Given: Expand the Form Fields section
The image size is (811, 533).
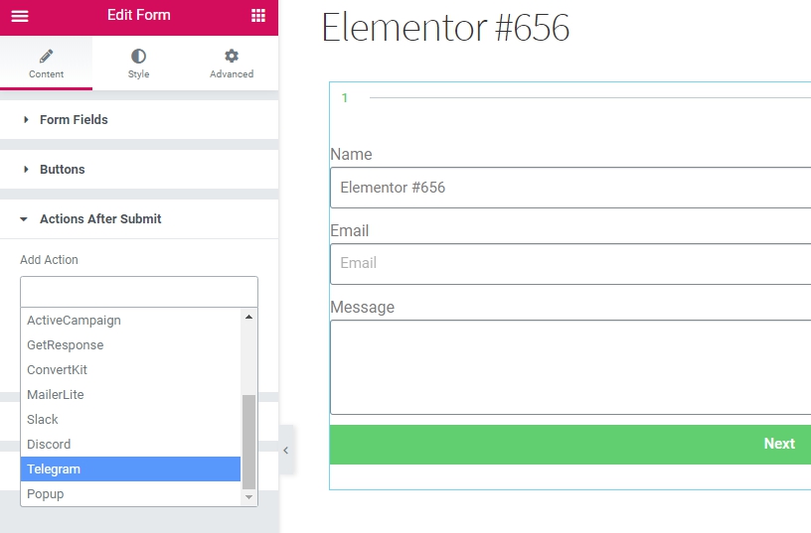Looking at the screenshot, I should (x=139, y=120).
